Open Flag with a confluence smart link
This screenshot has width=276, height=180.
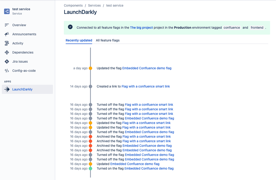point(146,86)
